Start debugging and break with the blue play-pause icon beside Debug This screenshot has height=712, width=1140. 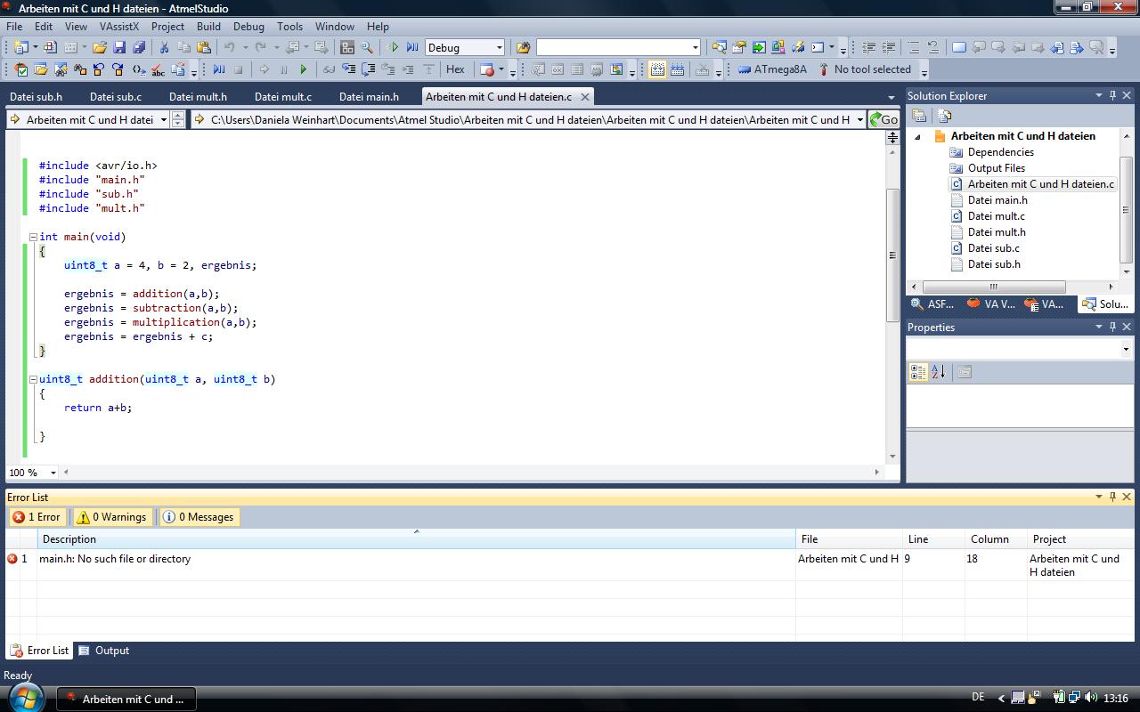(412, 48)
